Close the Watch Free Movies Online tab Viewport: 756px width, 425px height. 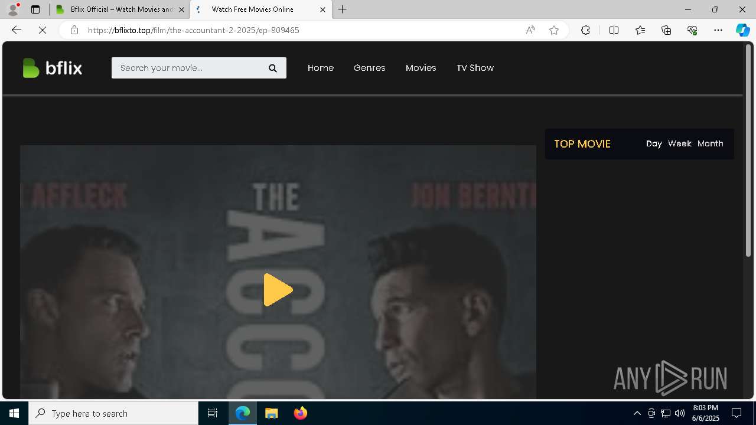click(x=322, y=9)
